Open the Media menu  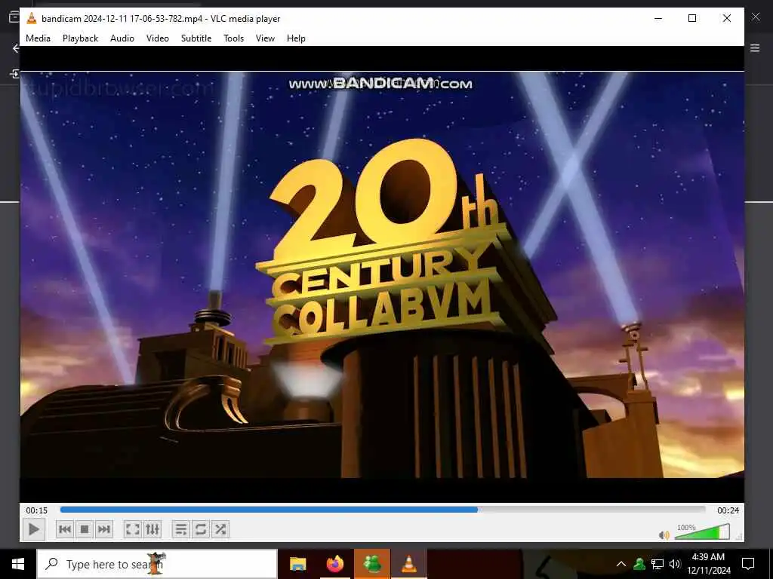coord(38,38)
